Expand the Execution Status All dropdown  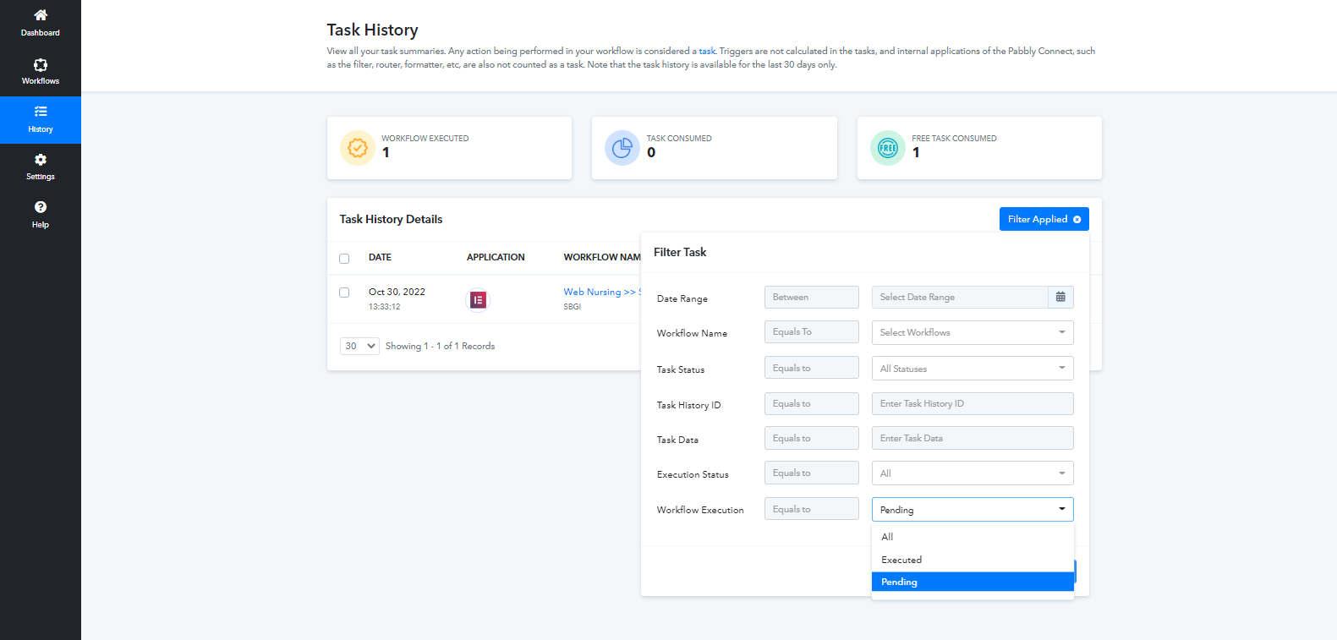pyautogui.click(x=973, y=473)
